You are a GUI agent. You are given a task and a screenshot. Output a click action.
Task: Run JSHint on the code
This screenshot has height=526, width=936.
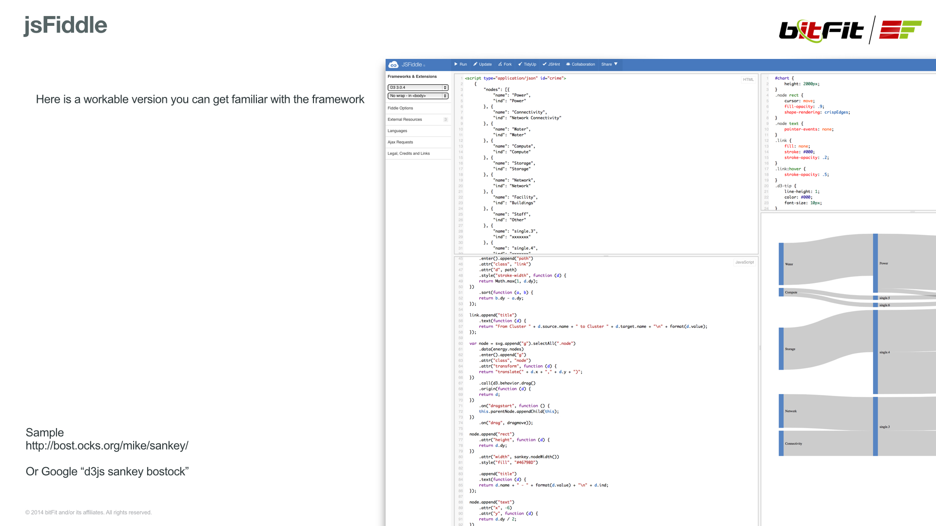(x=551, y=64)
